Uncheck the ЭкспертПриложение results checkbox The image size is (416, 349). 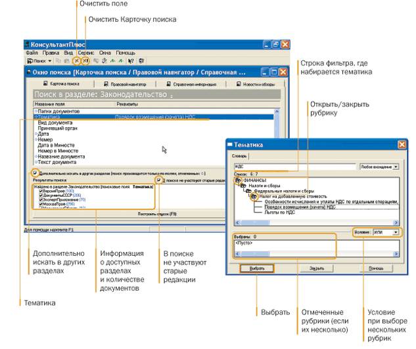[41, 199]
